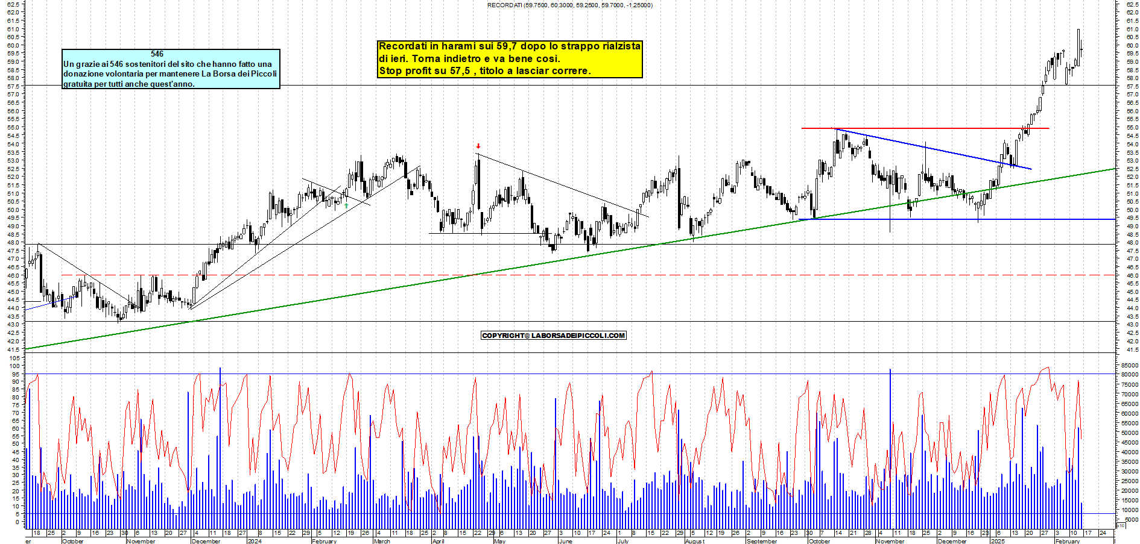Screen dimensions: 1140x544
Task: Click the '25000' volume axis label
Action: pos(1130,481)
